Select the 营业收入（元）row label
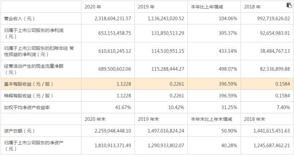The height and width of the screenshot is (155, 294). click(19, 19)
